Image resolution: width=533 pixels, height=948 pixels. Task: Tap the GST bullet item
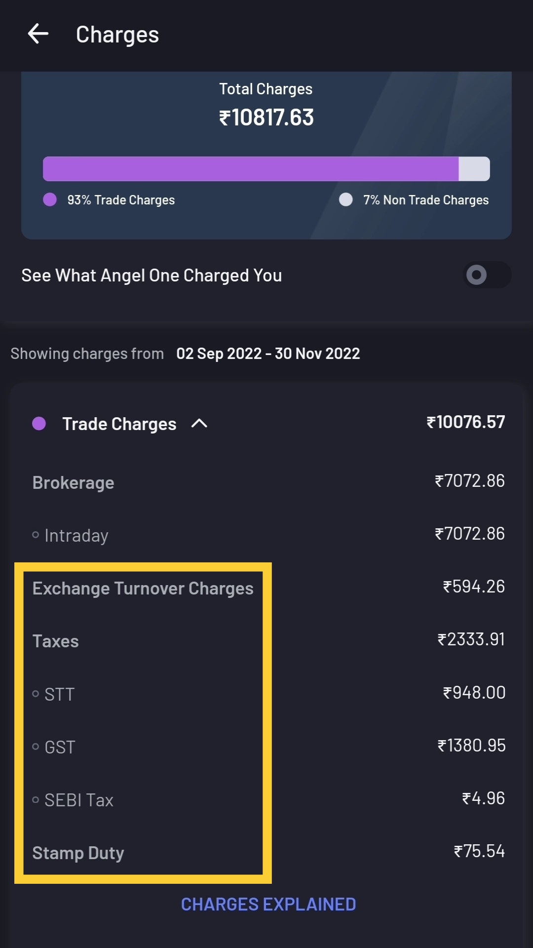click(x=60, y=747)
